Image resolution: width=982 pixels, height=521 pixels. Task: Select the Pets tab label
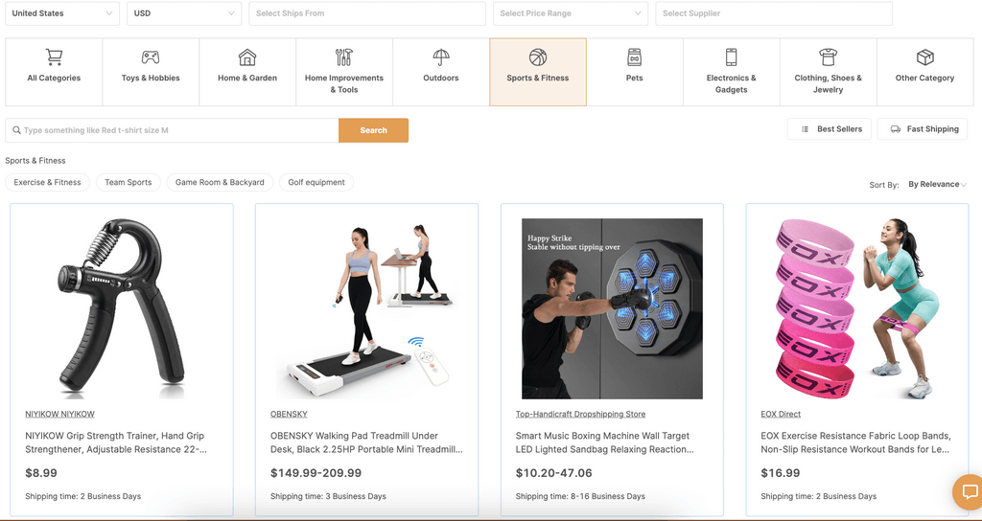tap(635, 79)
